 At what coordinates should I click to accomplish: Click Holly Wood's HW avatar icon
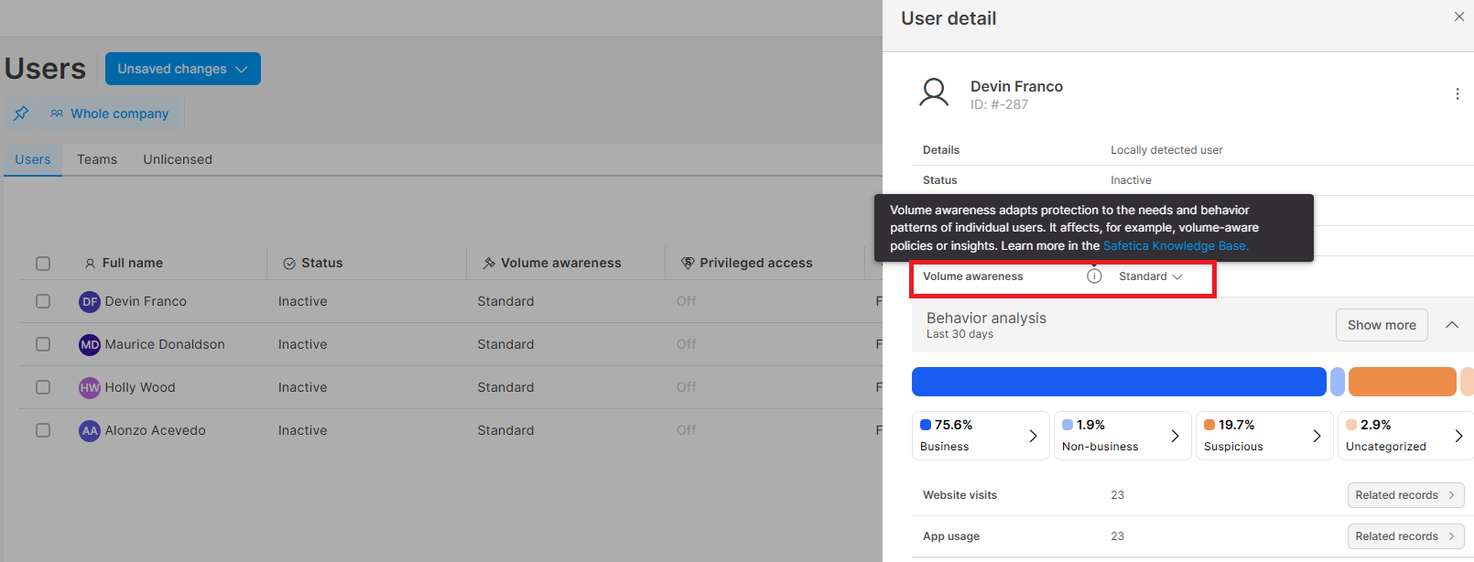pos(90,387)
